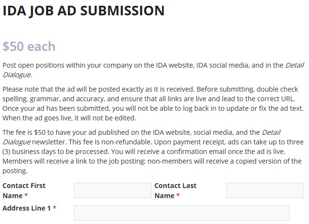Click the $50 each price text

pyautogui.click(x=29, y=47)
